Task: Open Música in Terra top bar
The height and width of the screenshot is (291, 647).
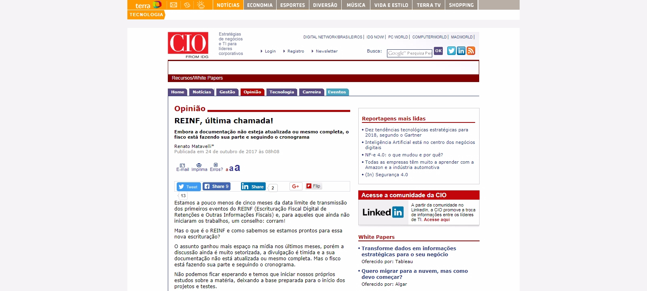Action: [356, 5]
